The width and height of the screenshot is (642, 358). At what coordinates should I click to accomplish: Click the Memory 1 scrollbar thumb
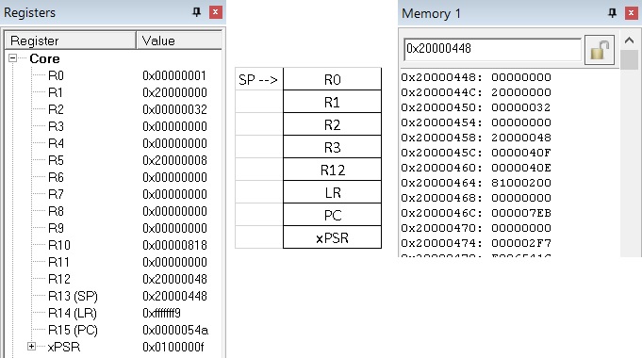coord(629,60)
